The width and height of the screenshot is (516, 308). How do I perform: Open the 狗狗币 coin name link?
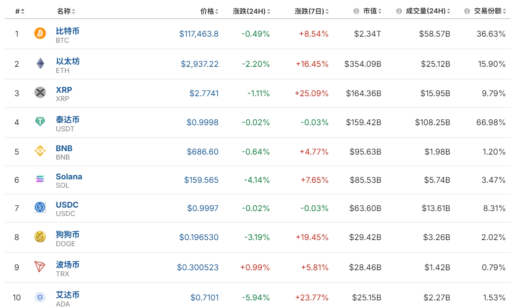click(68, 234)
